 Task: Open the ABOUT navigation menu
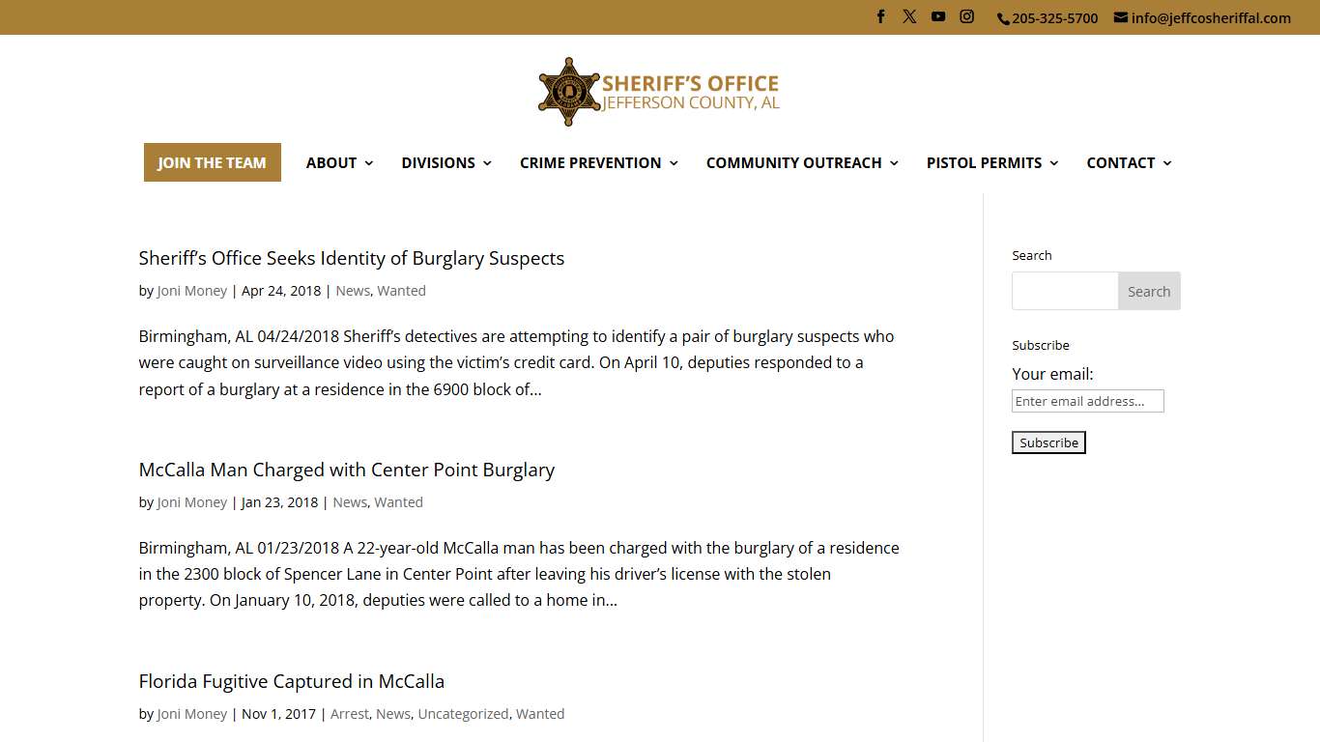[331, 162]
